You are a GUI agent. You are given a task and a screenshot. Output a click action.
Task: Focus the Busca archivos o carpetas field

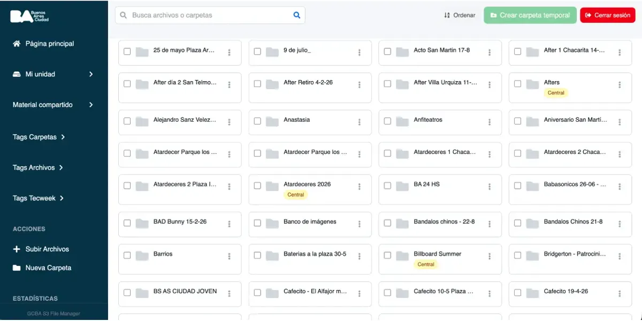pos(210,15)
